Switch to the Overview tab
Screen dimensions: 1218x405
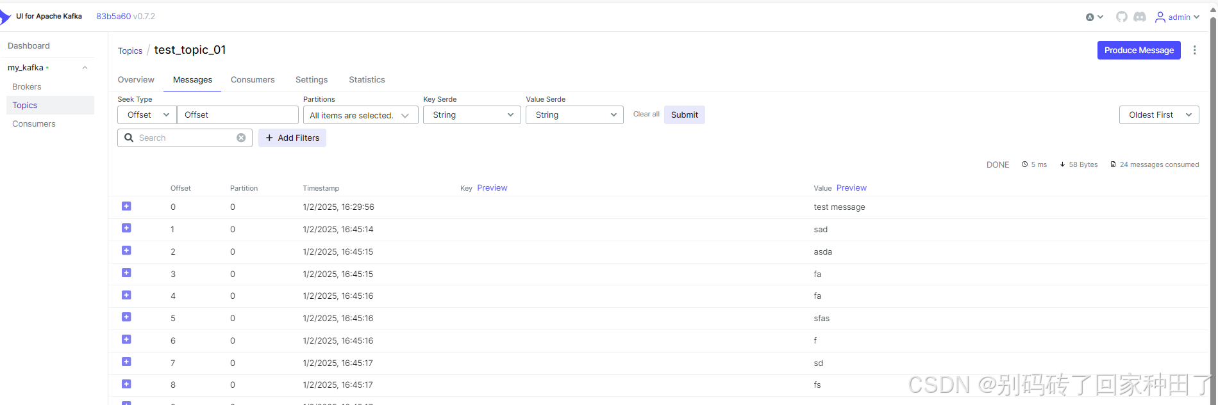[x=136, y=80]
